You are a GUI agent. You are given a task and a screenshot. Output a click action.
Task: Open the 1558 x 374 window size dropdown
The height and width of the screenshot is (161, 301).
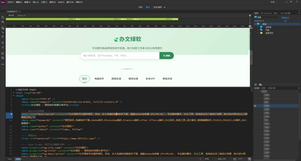(x=224, y=159)
